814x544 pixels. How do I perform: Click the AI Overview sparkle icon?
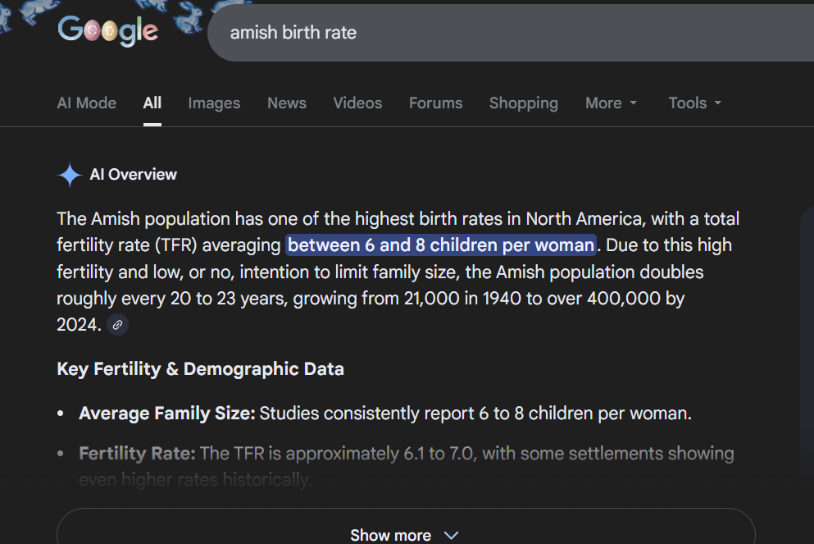(69, 175)
